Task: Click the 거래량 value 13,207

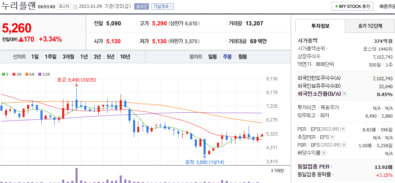Action: [254, 24]
